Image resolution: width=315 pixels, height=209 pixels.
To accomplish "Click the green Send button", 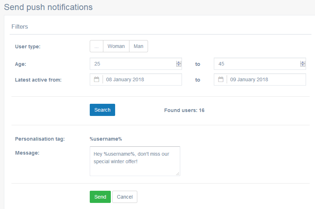I will click(x=100, y=197).
